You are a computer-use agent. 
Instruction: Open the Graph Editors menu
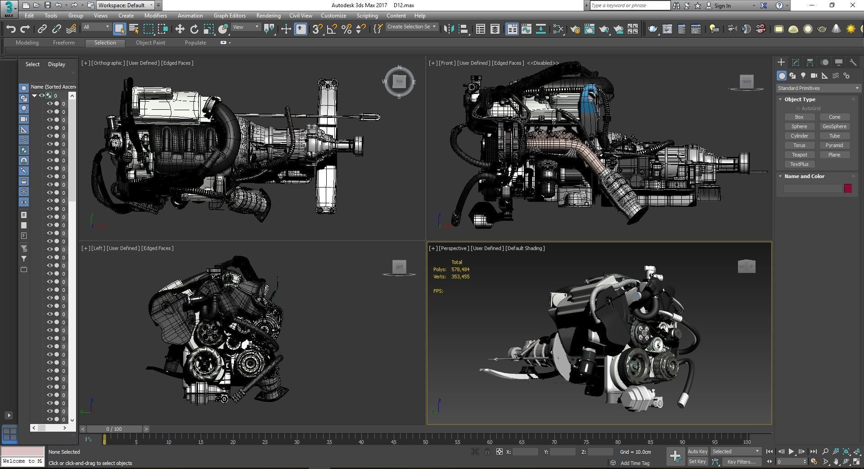coord(229,15)
